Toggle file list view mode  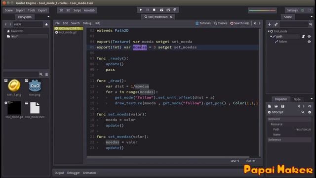46,74
